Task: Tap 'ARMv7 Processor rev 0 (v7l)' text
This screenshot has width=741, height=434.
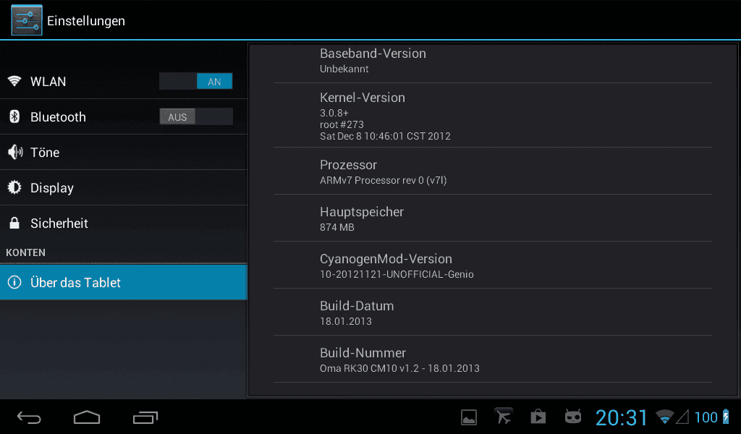Action: [x=384, y=180]
